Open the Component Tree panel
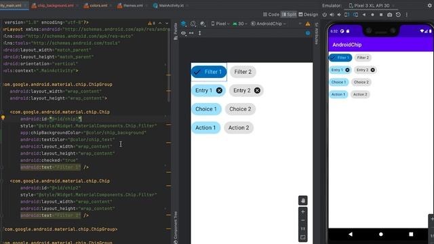434x244 pixels. tap(176, 228)
